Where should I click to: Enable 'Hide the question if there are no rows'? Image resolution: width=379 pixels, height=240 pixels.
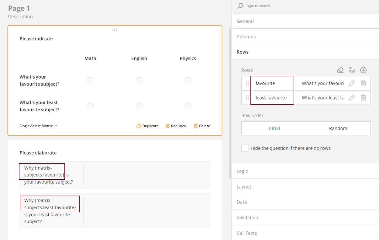click(245, 148)
